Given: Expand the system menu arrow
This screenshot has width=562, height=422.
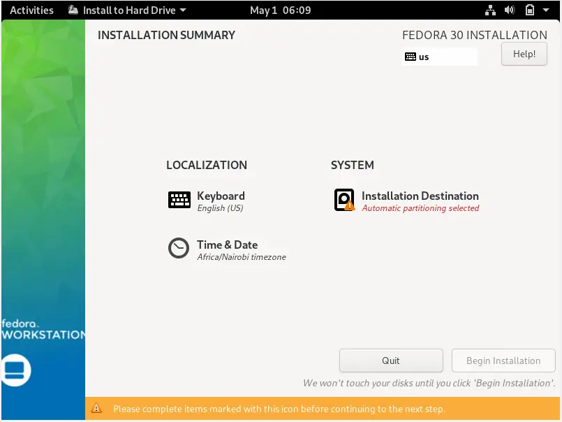Looking at the screenshot, I should [x=545, y=10].
